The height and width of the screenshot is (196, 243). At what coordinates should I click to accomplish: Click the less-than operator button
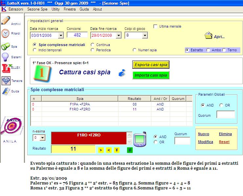pos(109,150)
